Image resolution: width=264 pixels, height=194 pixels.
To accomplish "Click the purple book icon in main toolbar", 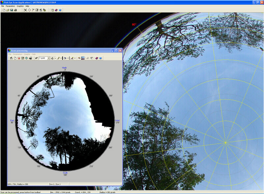I will [x=56, y=10].
